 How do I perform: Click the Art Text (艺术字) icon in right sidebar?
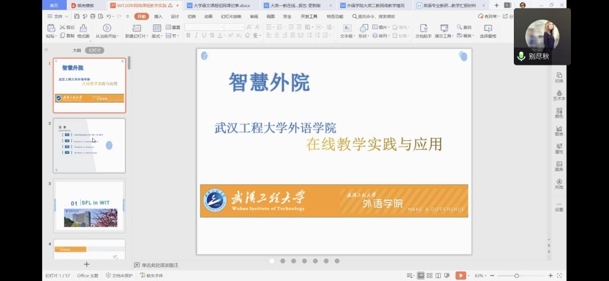(x=559, y=93)
